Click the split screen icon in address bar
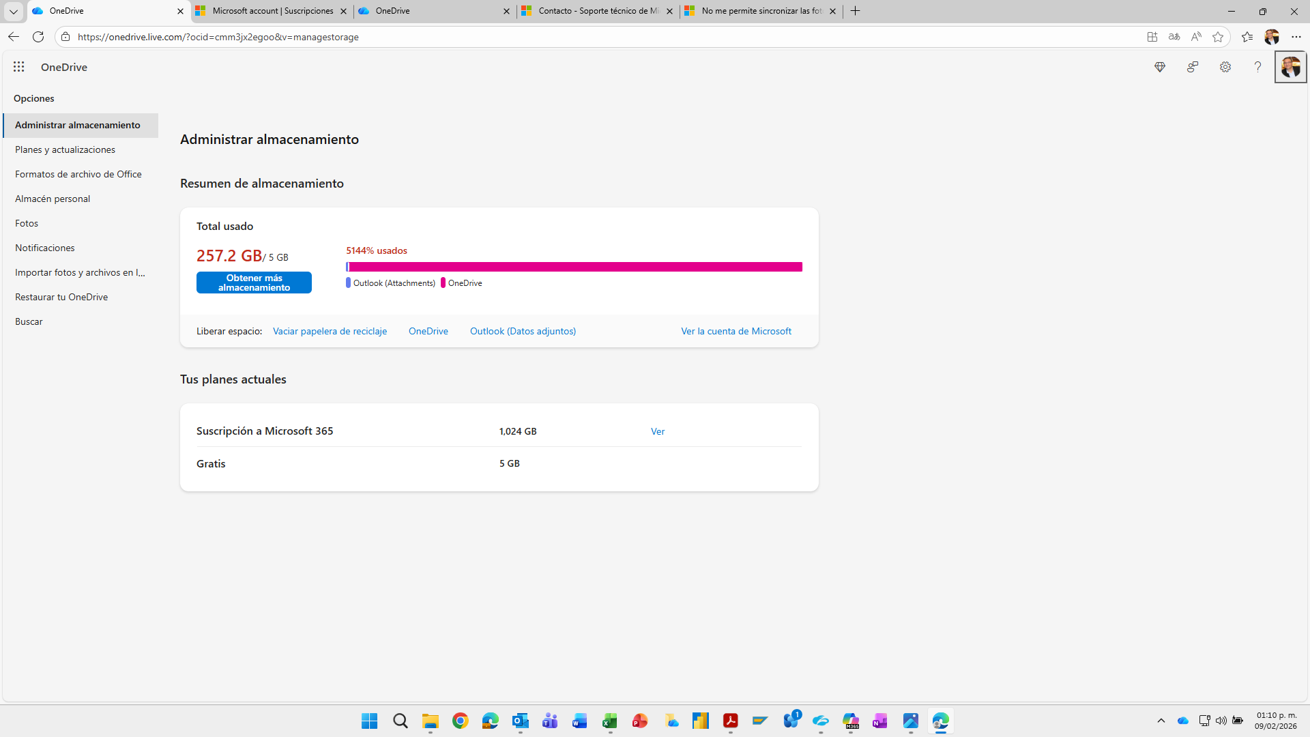 (1152, 37)
